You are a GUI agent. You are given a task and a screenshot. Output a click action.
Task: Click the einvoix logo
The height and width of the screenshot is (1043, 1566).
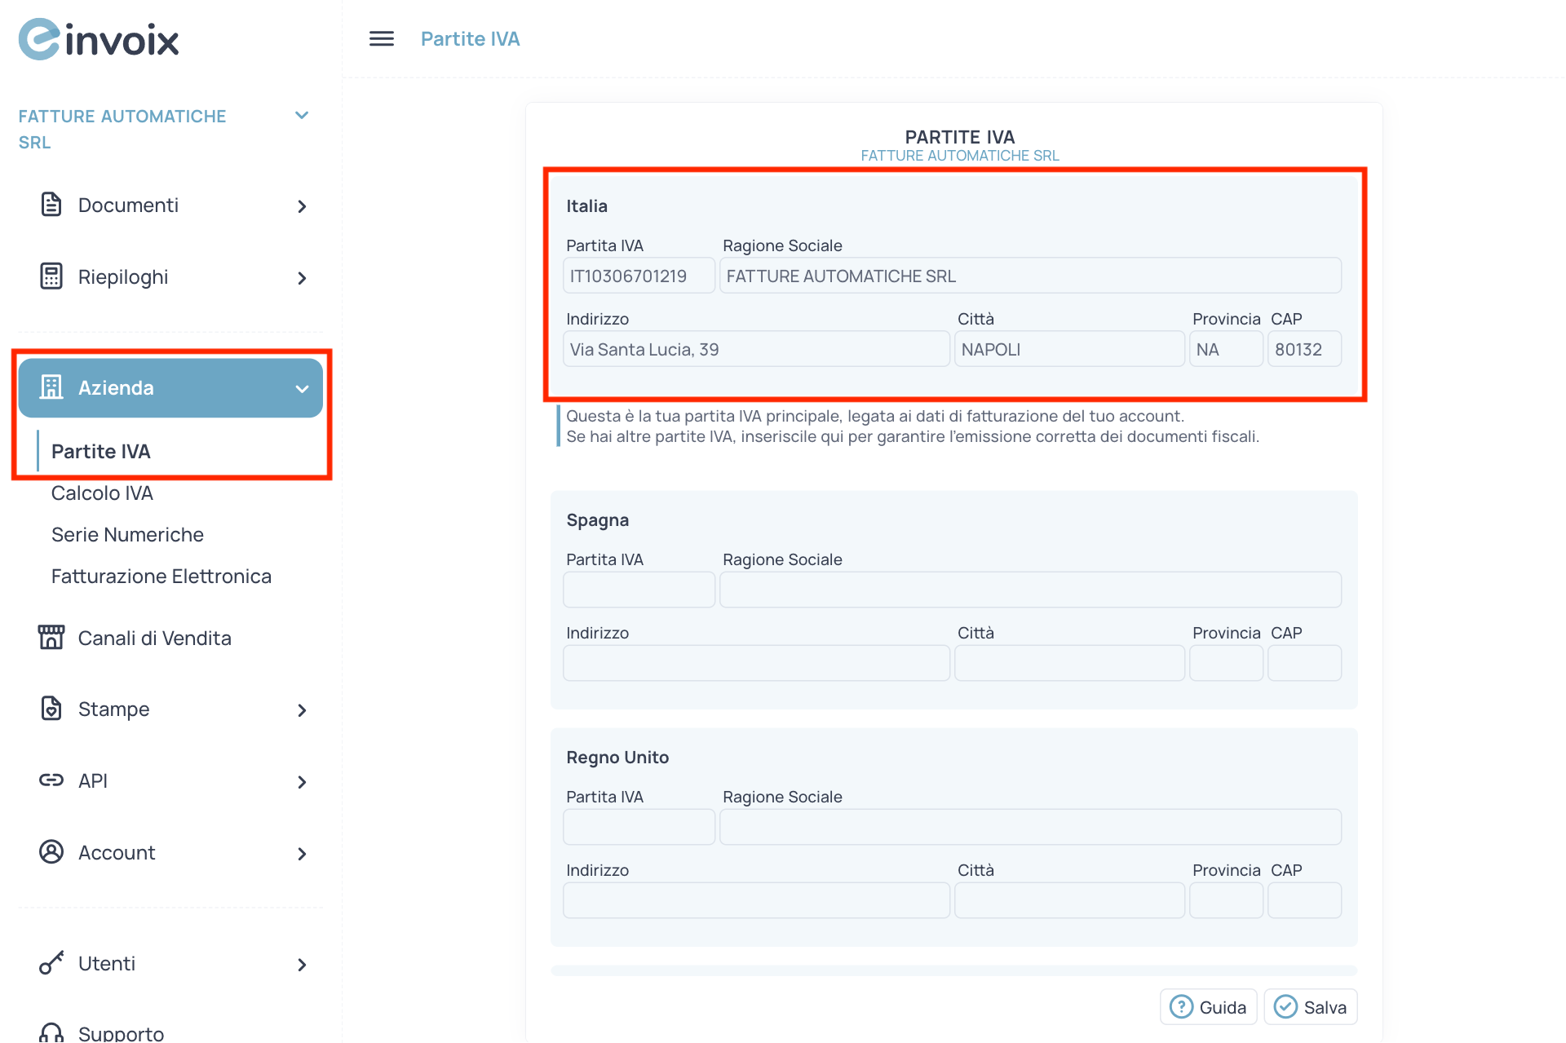coord(99,39)
